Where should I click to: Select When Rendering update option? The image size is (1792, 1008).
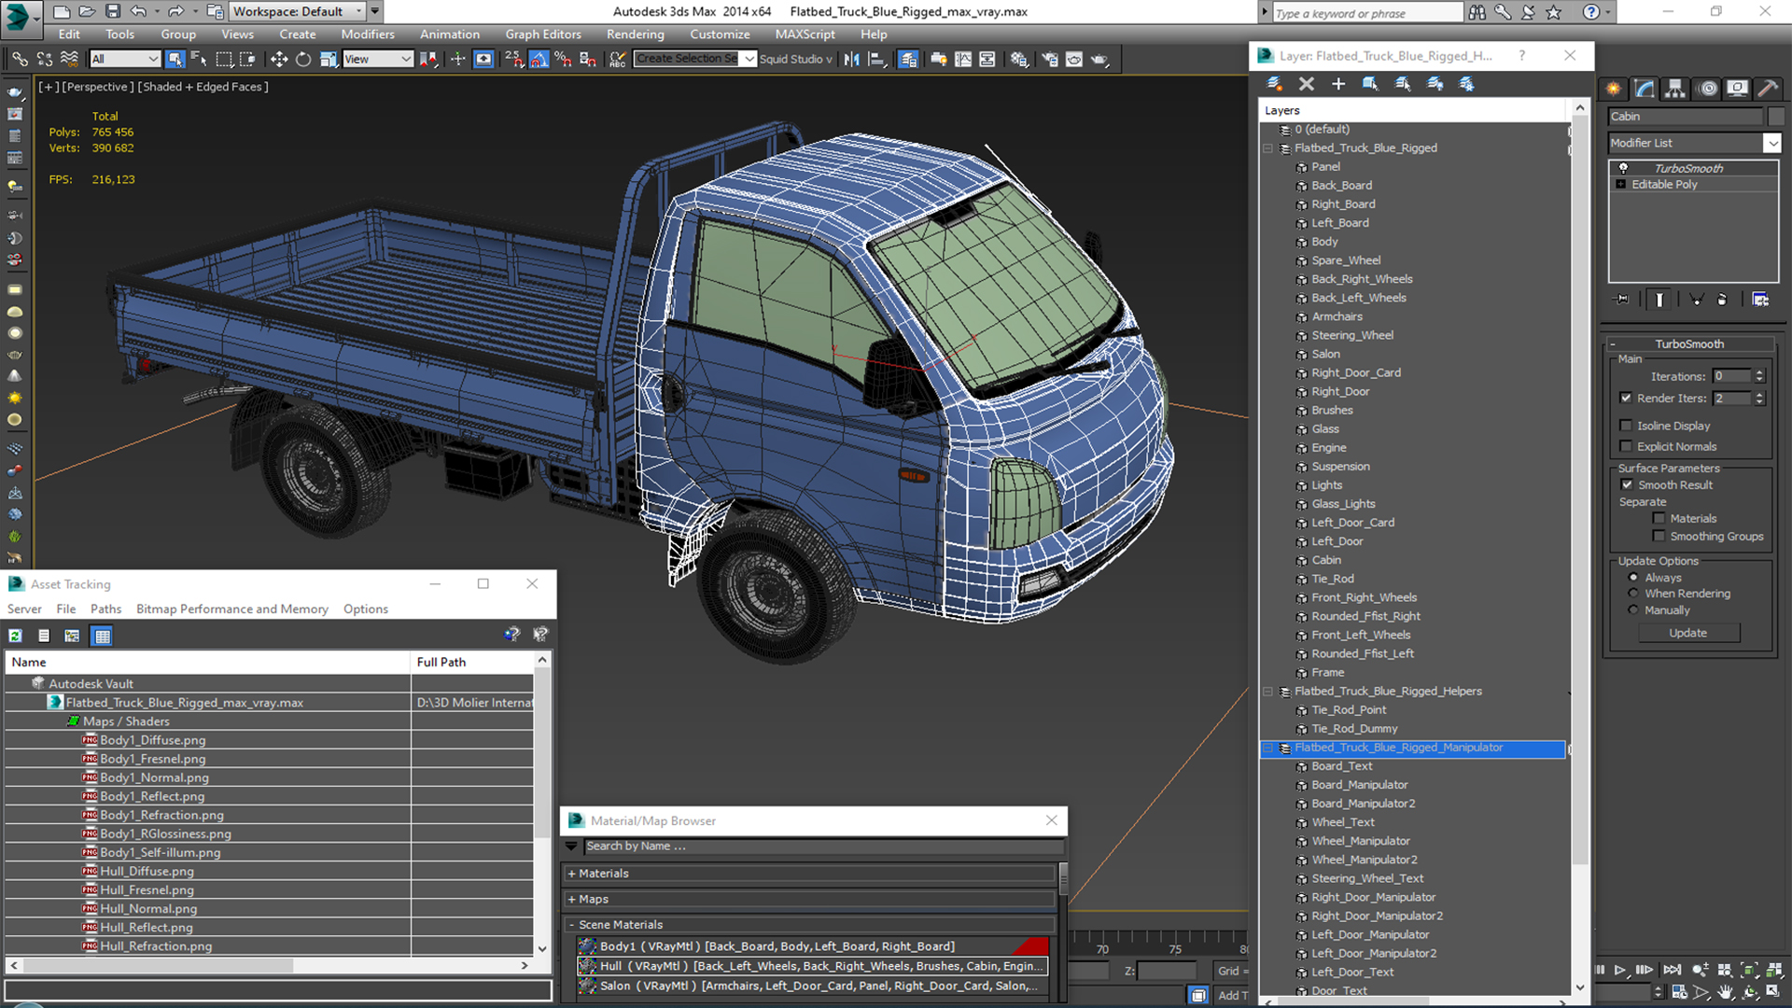(x=1633, y=594)
